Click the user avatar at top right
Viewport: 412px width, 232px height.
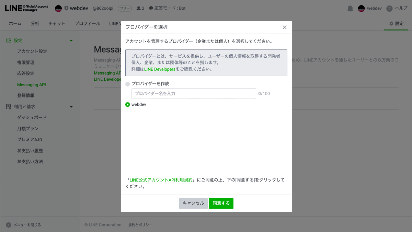pos(361,8)
